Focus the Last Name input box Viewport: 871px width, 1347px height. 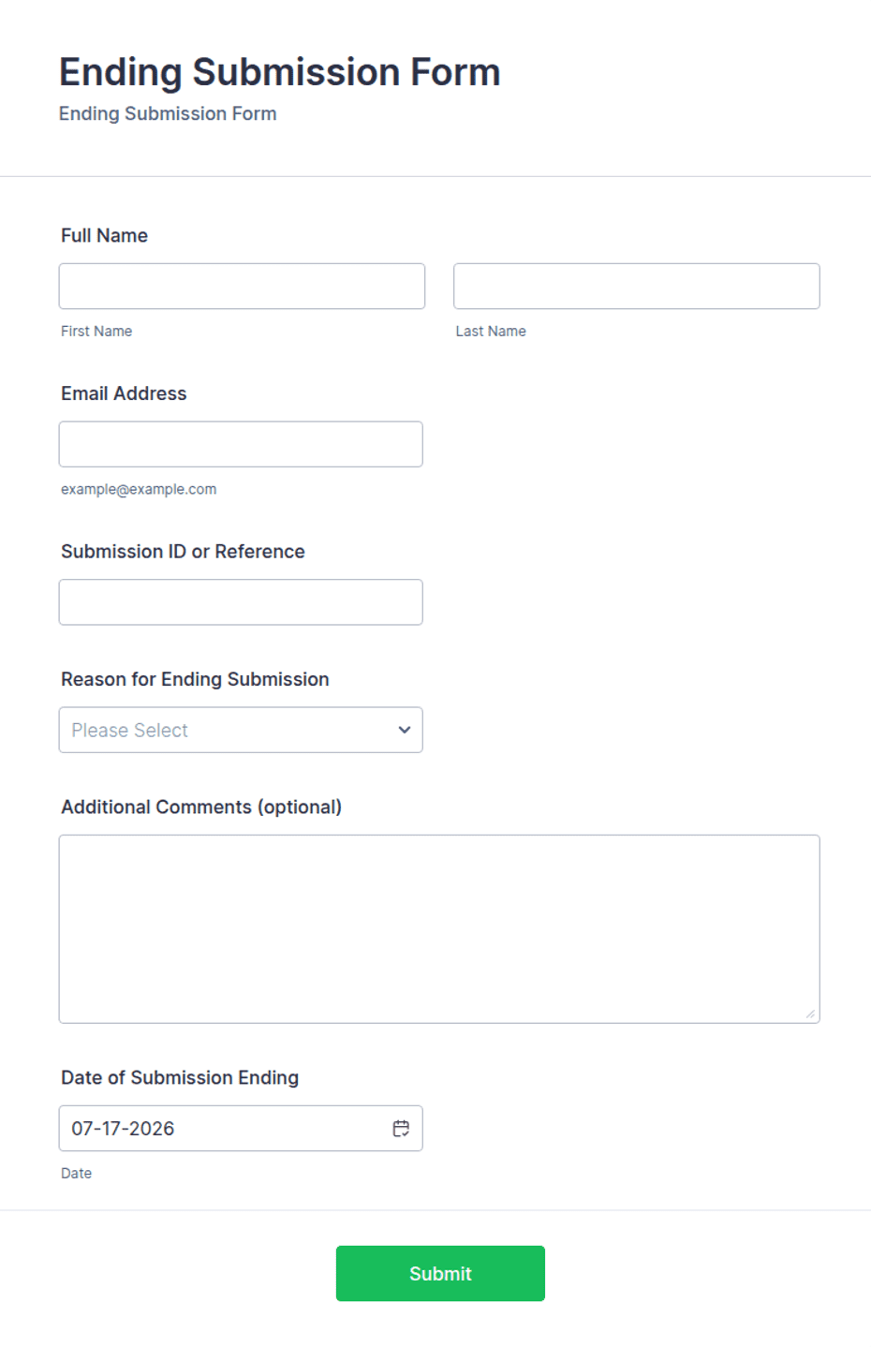click(637, 286)
